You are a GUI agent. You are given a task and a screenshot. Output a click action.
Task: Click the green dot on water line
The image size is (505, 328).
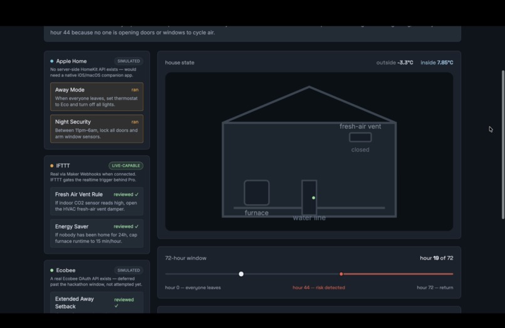pos(313,198)
